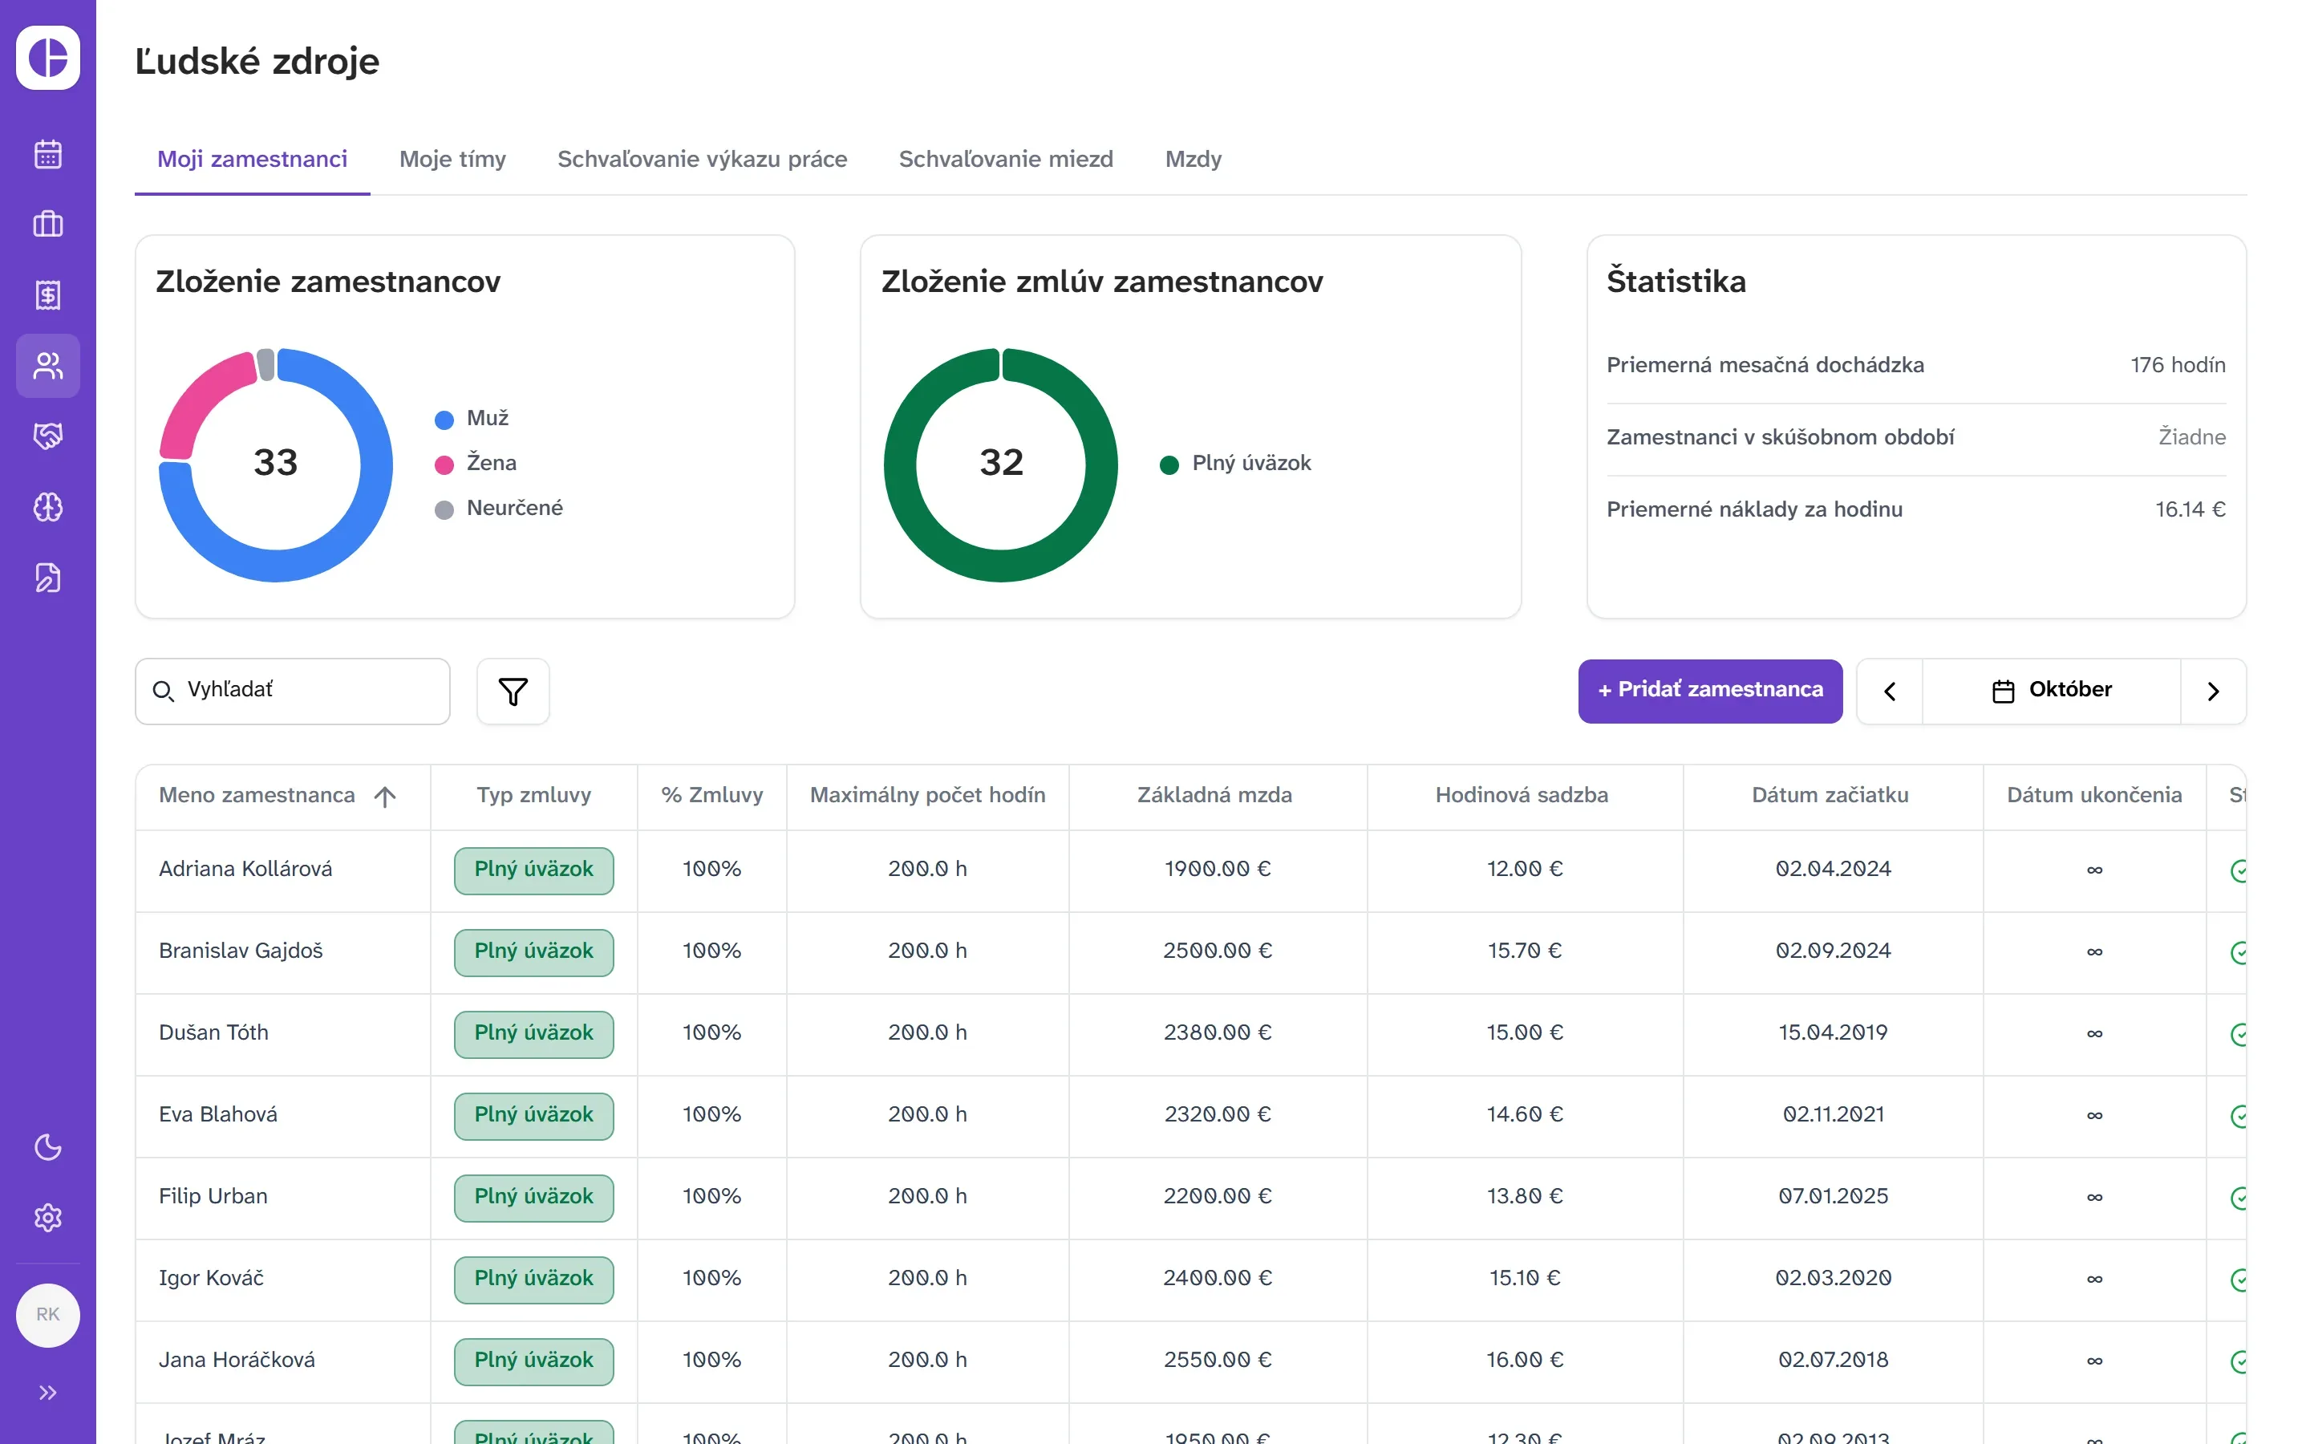Go to the next month with right chevron
The image size is (2310, 1444).
coord(2213,692)
